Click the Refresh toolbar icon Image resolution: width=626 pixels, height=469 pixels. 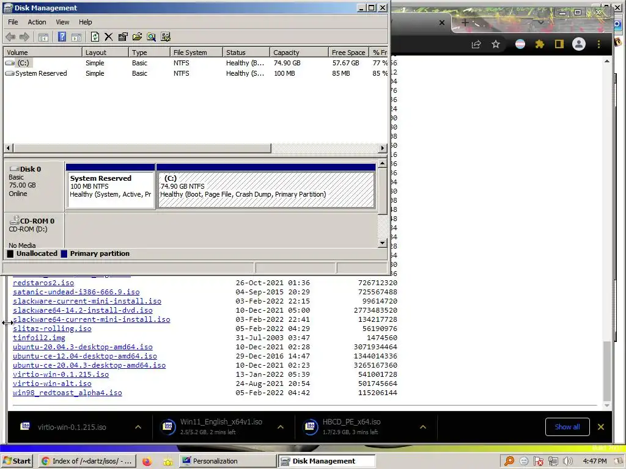95,37
